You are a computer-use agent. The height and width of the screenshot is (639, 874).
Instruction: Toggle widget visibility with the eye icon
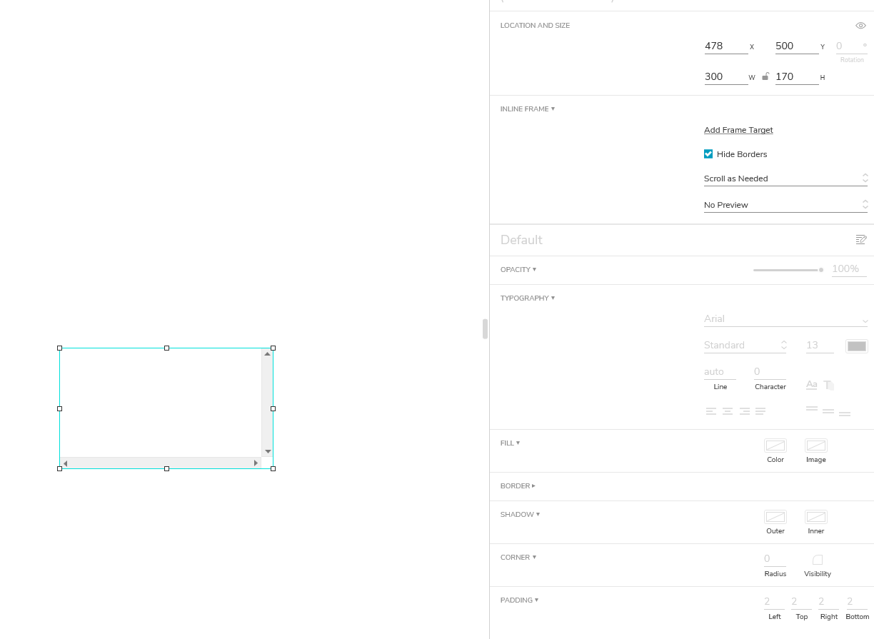coord(860,25)
